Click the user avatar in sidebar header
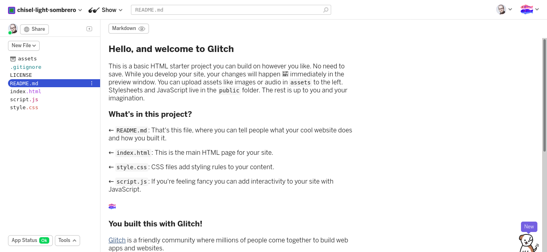 coord(13,29)
